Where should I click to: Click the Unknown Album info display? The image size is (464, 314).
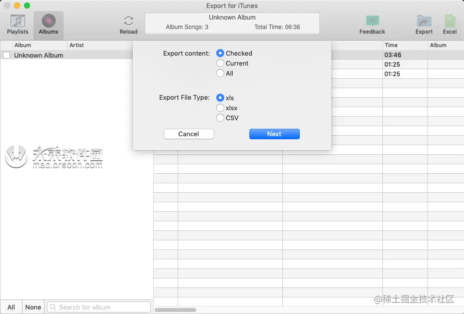click(232, 23)
